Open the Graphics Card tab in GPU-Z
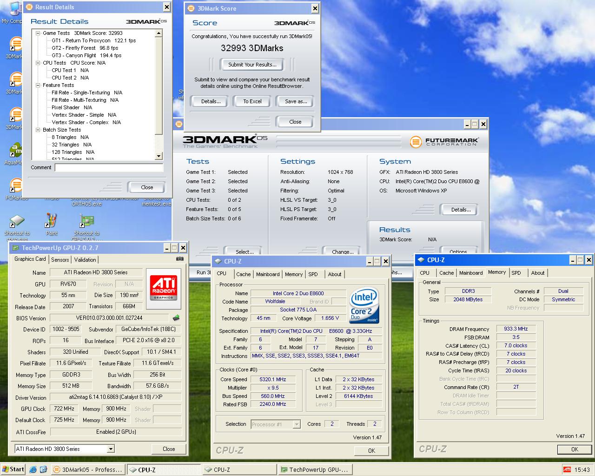Screen dimensions: 595x476 (x=30, y=259)
